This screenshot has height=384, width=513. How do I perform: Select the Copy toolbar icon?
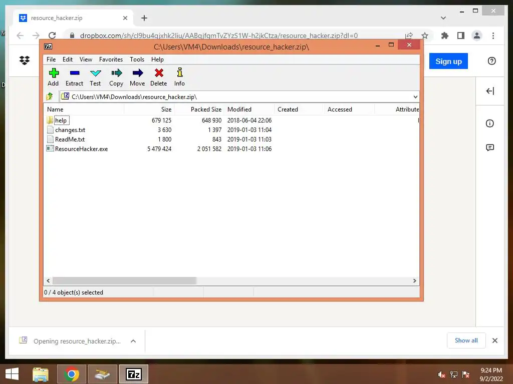click(x=116, y=77)
